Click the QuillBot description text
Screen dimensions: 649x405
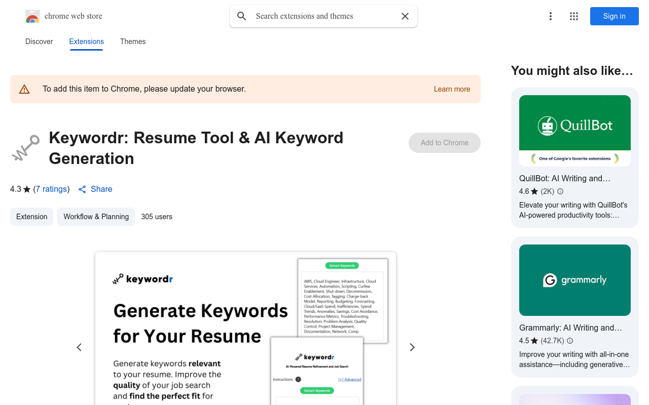(x=573, y=210)
